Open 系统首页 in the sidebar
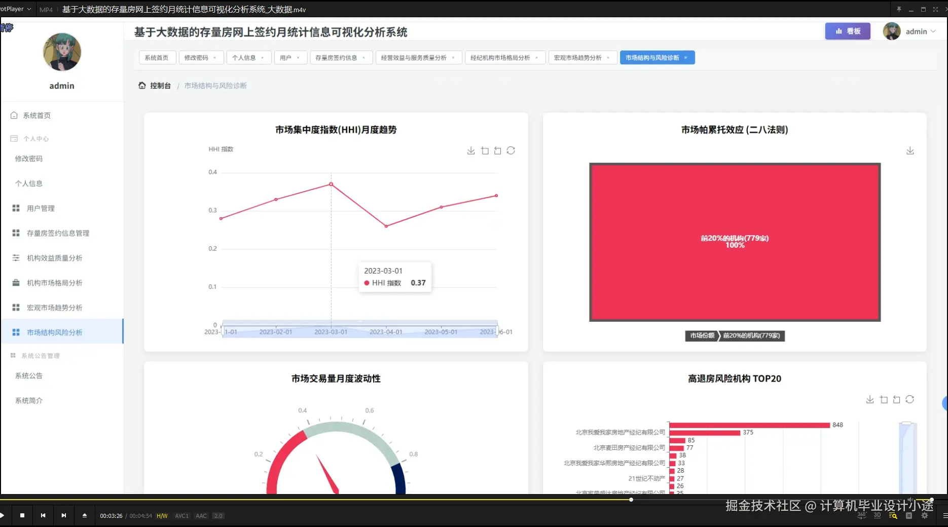Image resolution: width=948 pixels, height=527 pixels. point(62,116)
